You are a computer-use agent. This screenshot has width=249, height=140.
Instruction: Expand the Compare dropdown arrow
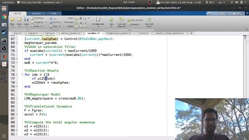tap(46, 23)
